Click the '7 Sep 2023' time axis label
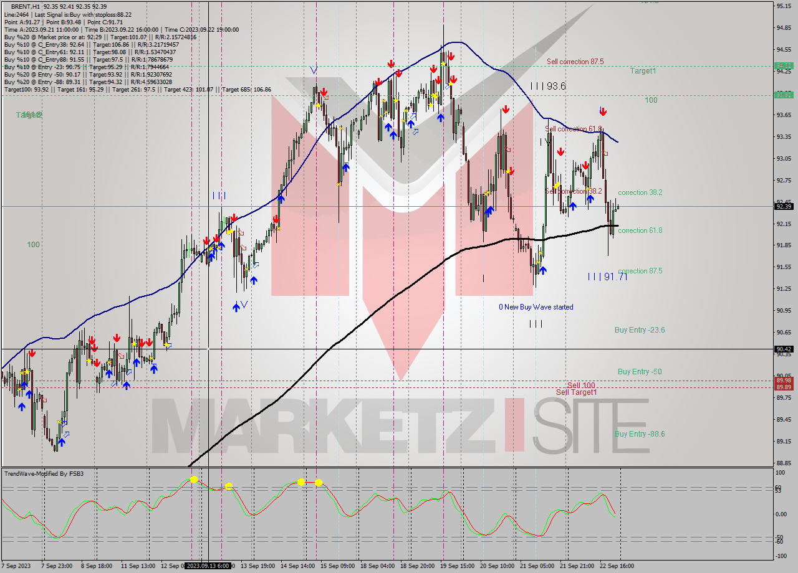Screen dimensions: 798x573 tap(16, 566)
